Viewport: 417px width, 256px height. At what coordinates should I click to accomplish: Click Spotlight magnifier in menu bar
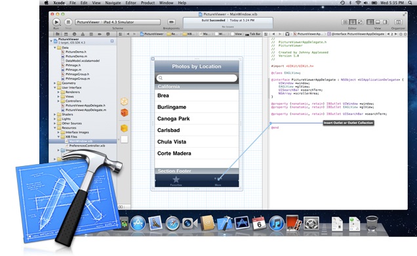click(x=410, y=3)
